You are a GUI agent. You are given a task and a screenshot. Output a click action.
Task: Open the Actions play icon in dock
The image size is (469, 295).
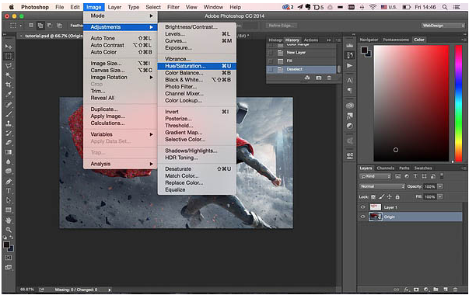pyautogui.click(x=350, y=66)
